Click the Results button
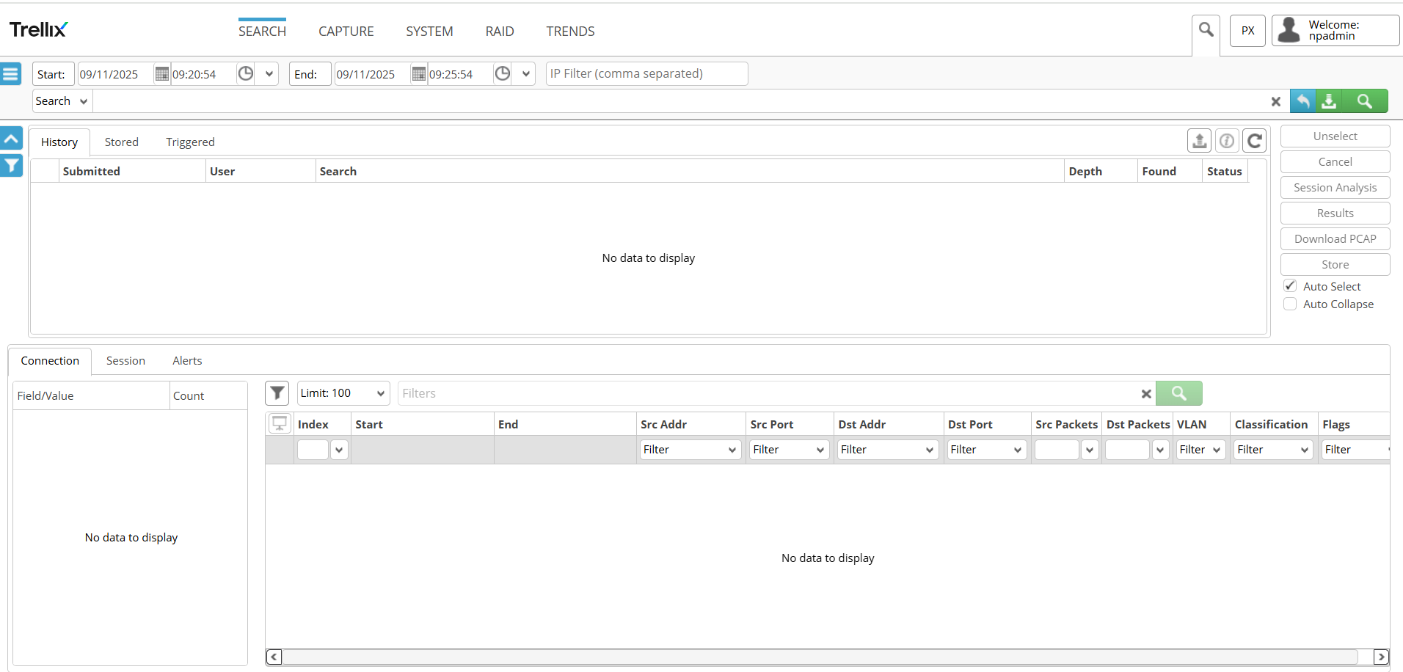This screenshot has width=1403, height=672. tap(1335, 213)
